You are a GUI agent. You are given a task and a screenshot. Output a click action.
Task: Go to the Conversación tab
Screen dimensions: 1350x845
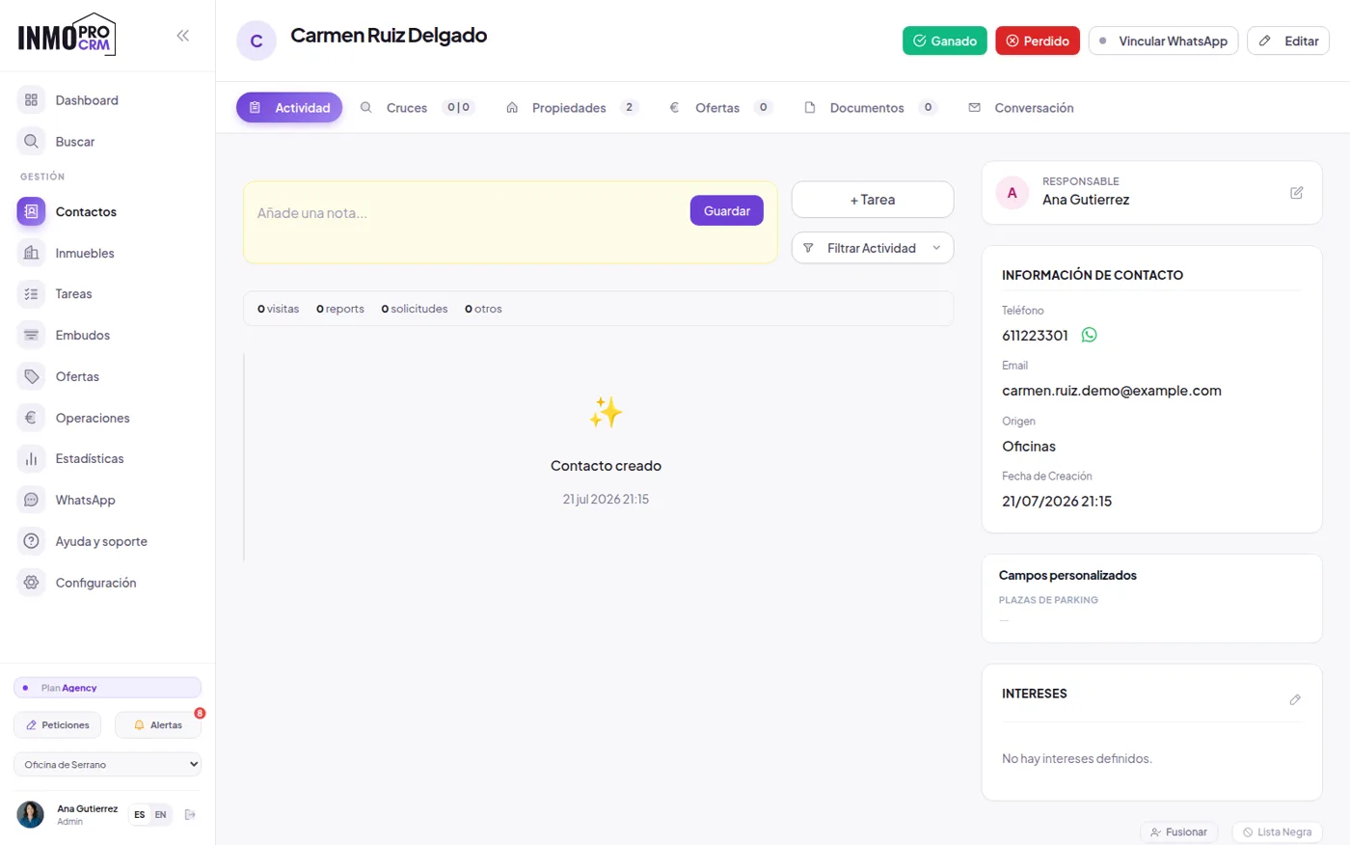(1021, 108)
